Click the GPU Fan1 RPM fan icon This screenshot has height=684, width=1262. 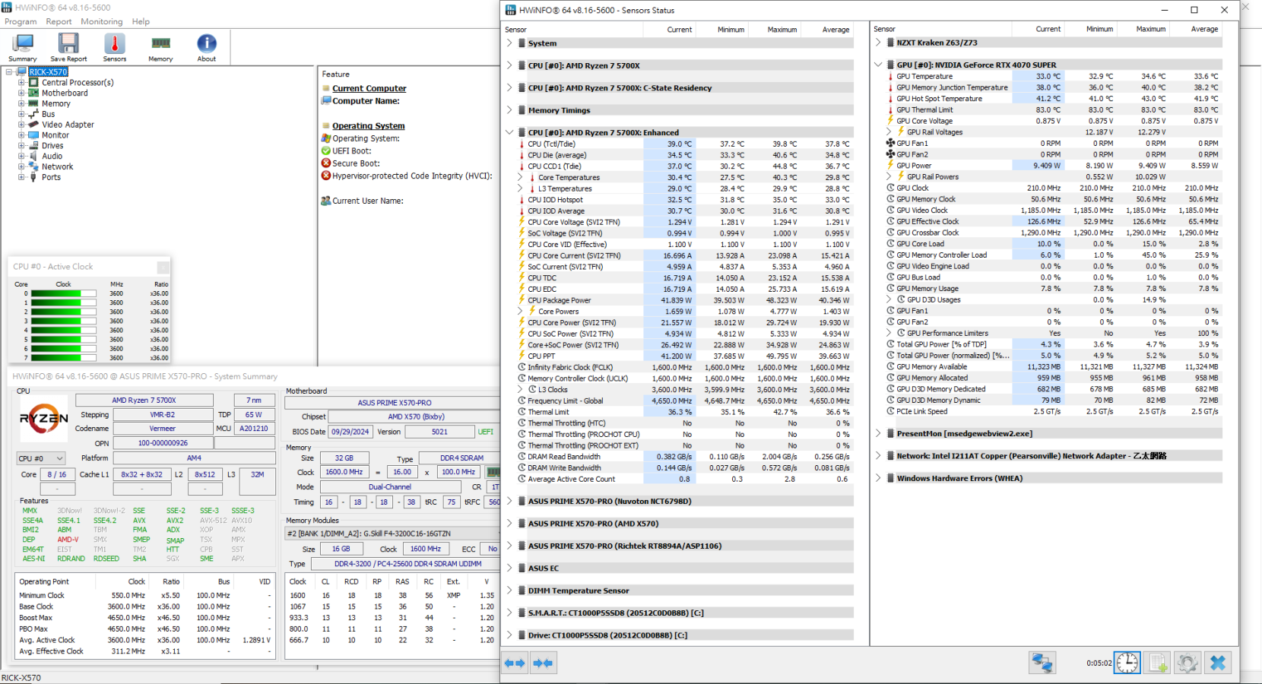[890, 143]
